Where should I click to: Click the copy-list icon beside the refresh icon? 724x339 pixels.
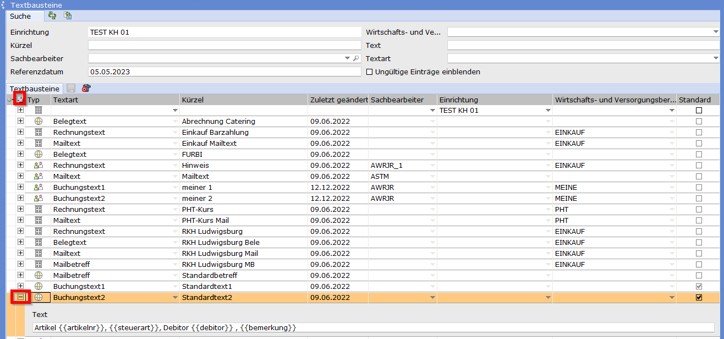coord(68,16)
